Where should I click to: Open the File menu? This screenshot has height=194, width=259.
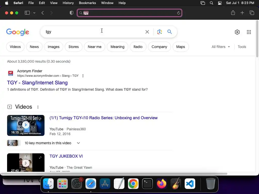[31, 3]
